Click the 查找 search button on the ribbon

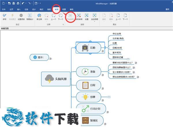coord(167,10)
